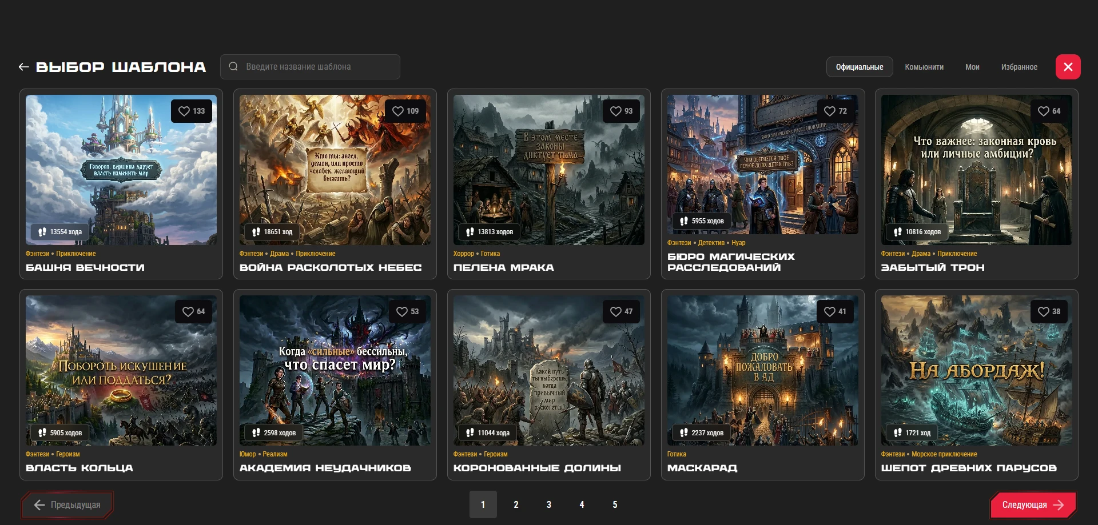Open the Избранное tab
The height and width of the screenshot is (525, 1098).
point(1019,67)
